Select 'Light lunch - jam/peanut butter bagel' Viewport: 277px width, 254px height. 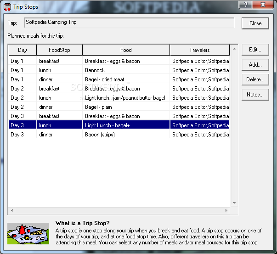[x=126, y=98]
